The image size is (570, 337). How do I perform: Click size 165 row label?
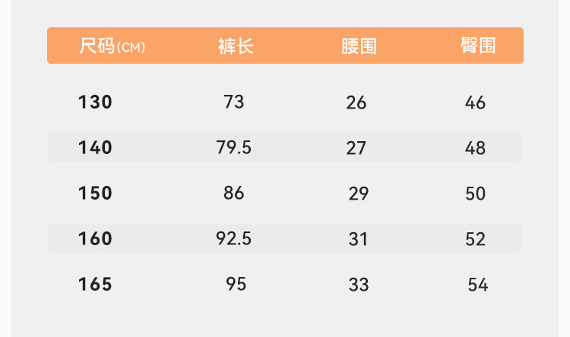[x=95, y=285]
